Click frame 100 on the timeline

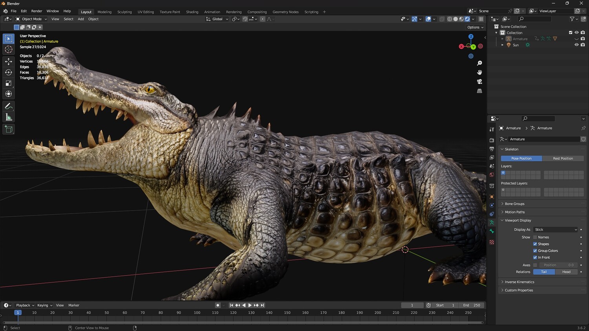pos(197,313)
